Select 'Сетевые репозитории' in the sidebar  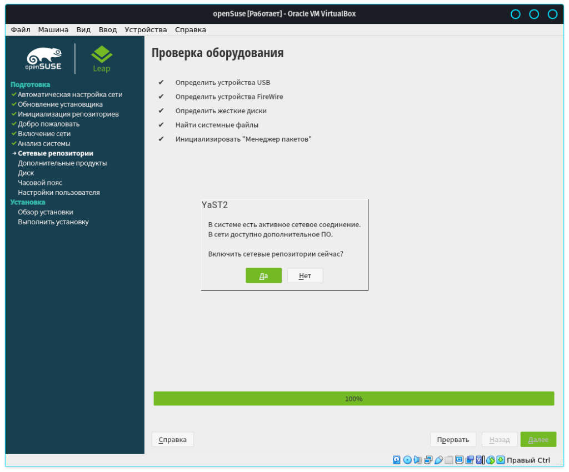[x=56, y=153]
